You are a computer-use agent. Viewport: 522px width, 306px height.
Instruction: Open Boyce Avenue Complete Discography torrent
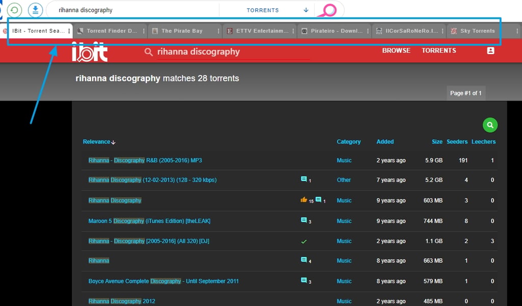164,282
